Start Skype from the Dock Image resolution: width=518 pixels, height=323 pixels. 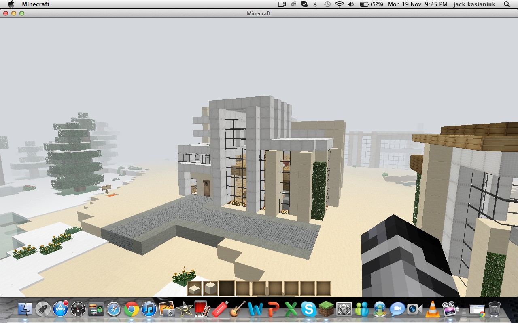pos(309,309)
